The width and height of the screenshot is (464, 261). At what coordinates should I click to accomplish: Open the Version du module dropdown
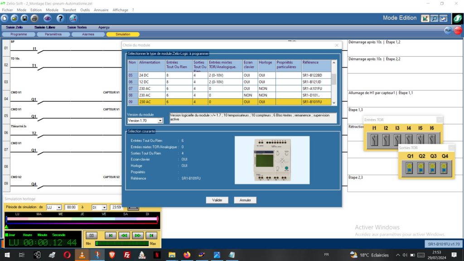(x=160, y=121)
